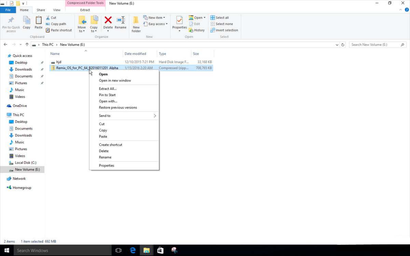Expand the address bar history dropdown
The width and height of the screenshot is (410, 256).
tap(337, 45)
